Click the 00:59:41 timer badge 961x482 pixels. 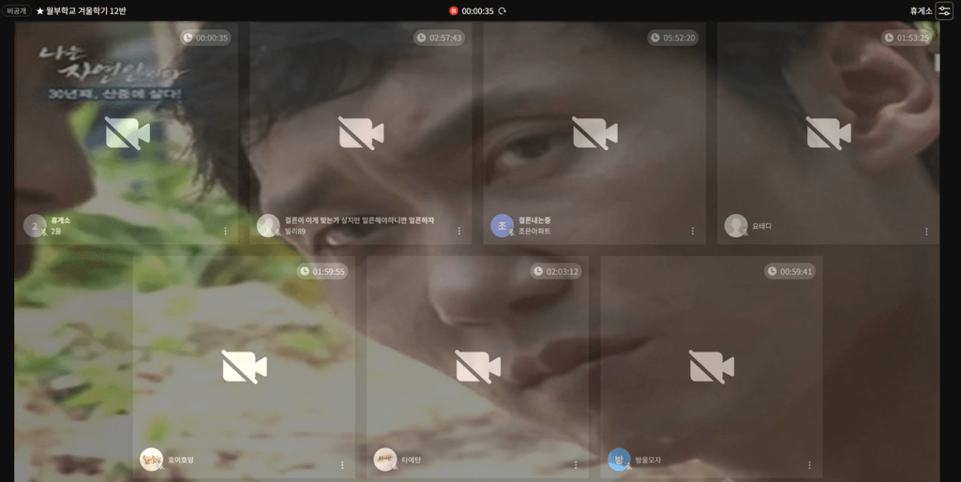coord(790,272)
